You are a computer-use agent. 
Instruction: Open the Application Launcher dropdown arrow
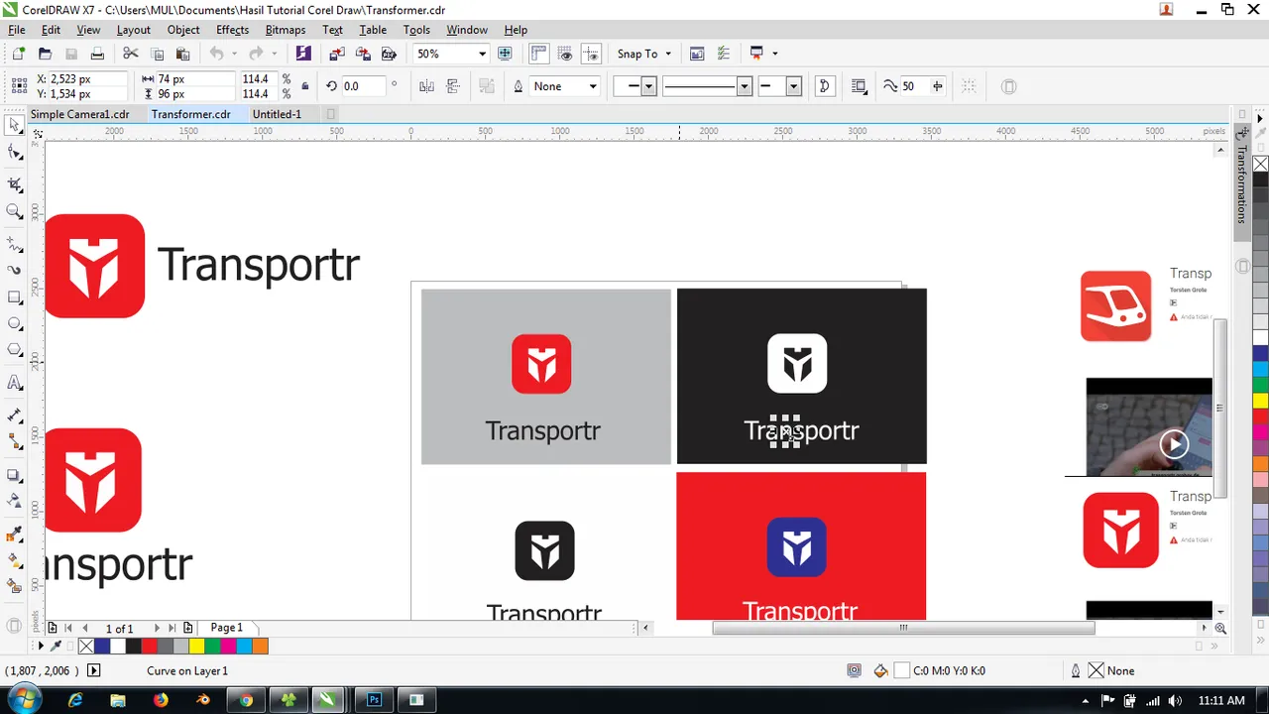(x=774, y=54)
